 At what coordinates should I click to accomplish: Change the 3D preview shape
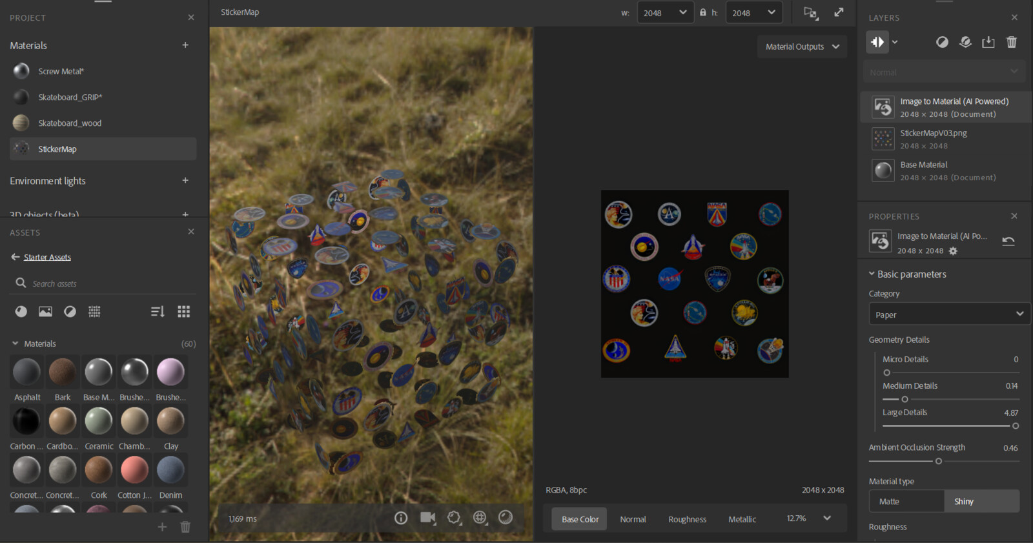point(455,518)
